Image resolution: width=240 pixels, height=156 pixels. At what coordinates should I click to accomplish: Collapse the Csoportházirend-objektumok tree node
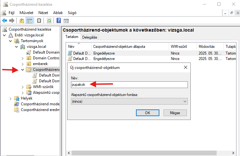point(22,70)
